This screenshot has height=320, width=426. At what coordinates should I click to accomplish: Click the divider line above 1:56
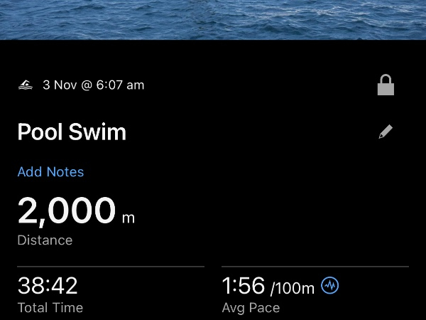[315, 267]
